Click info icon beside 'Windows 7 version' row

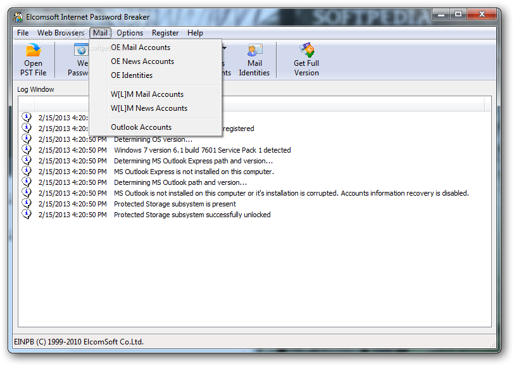(27, 149)
